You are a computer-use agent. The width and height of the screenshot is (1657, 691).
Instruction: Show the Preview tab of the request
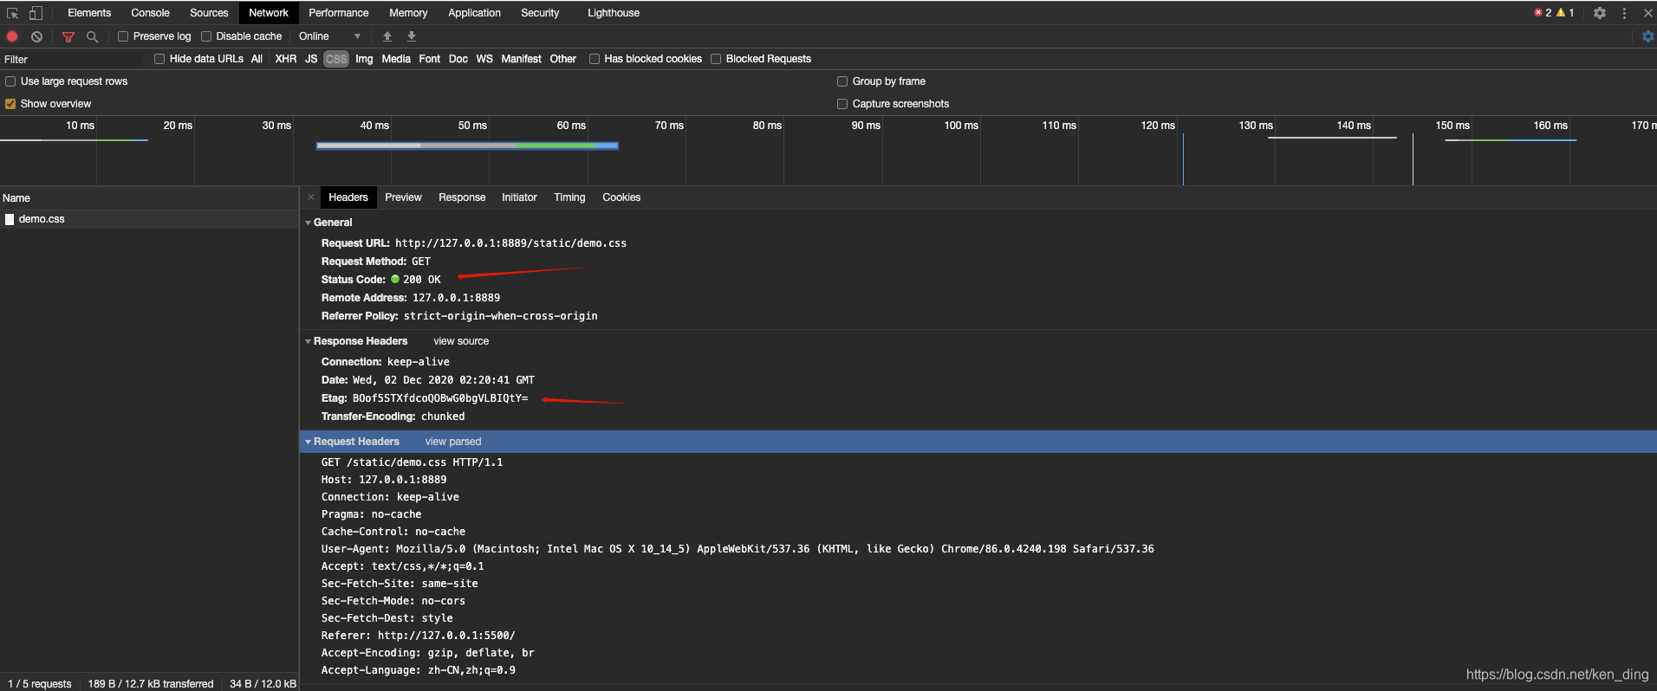tap(403, 197)
